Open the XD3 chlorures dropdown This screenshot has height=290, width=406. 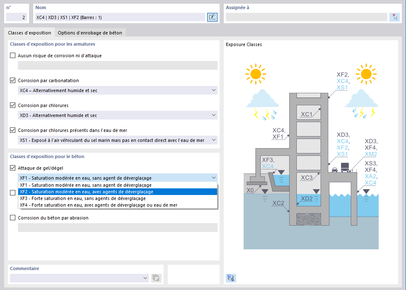pyautogui.click(x=117, y=115)
